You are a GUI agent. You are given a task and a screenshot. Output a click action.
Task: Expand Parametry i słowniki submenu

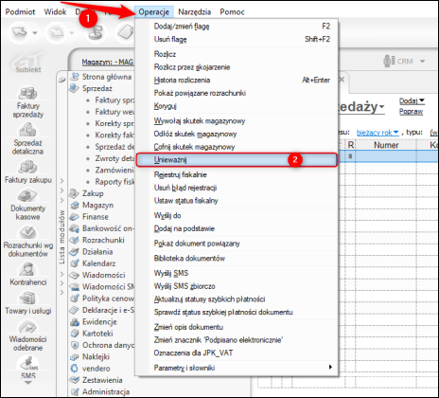click(x=237, y=368)
